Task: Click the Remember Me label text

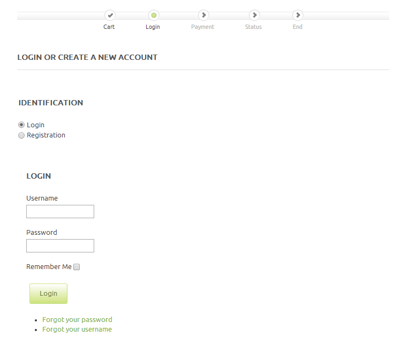Action: (49, 267)
